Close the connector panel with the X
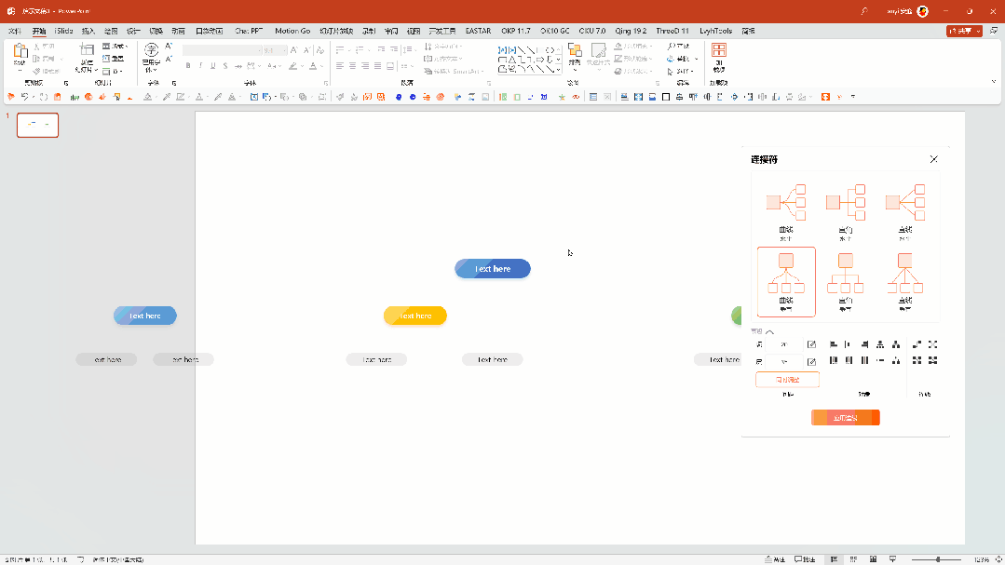1005x565 pixels. [x=933, y=159]
